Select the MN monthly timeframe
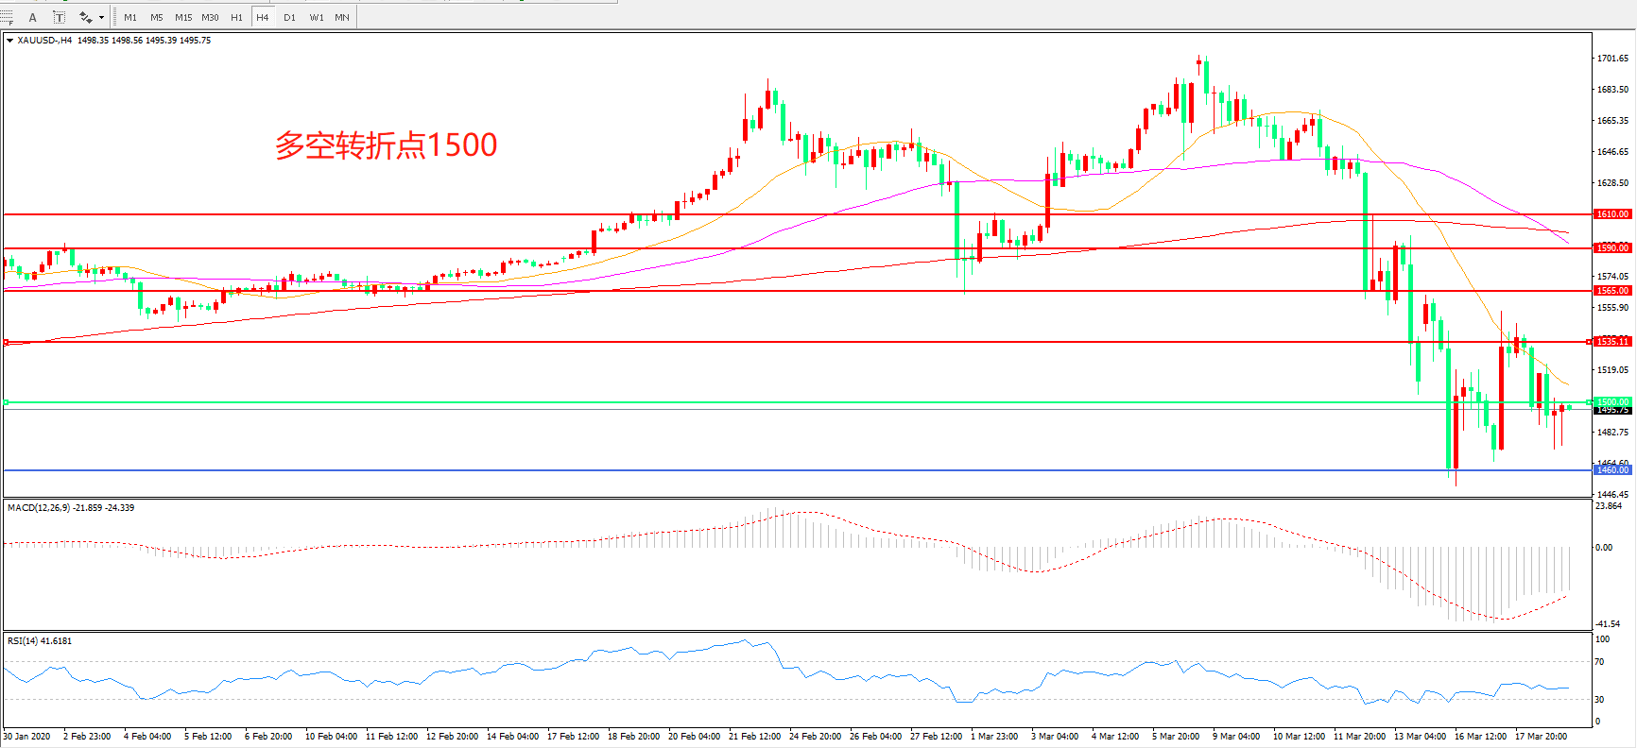This screenshot has width=1637, height=748. (342, 17)
